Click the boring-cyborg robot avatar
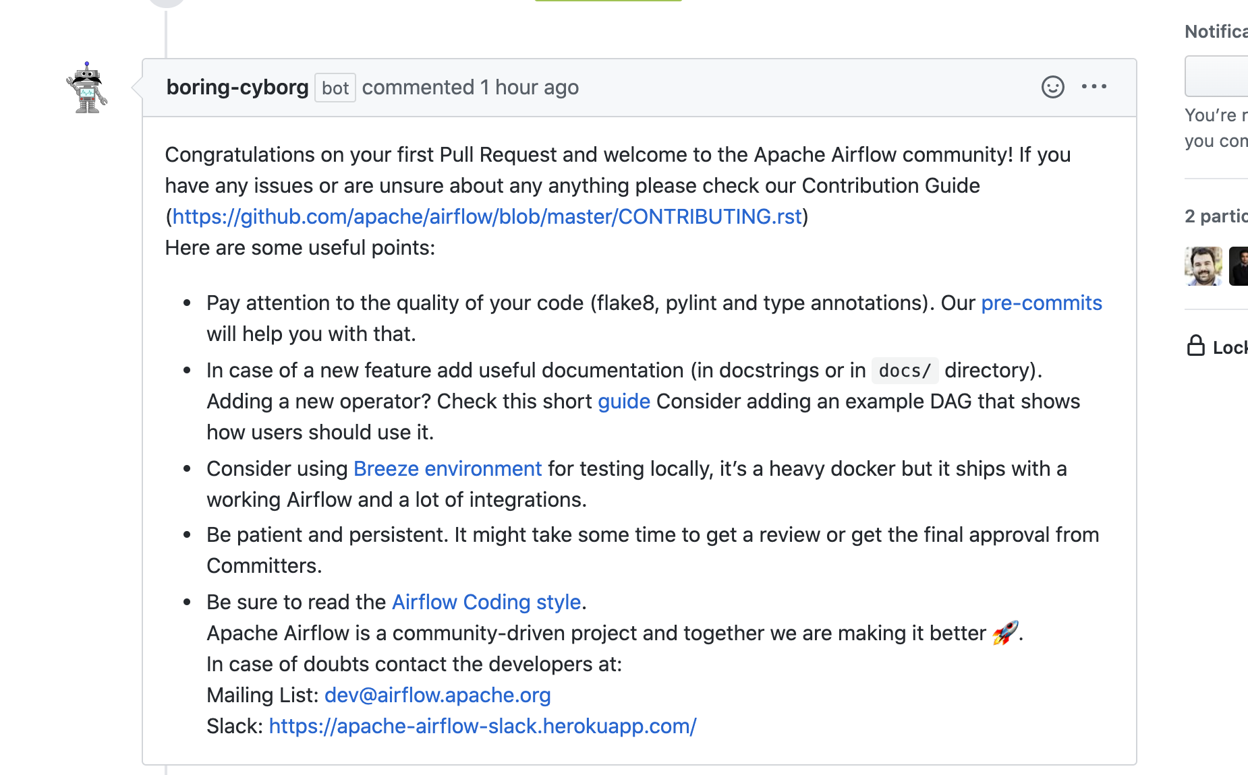 [x=87, y=88]
